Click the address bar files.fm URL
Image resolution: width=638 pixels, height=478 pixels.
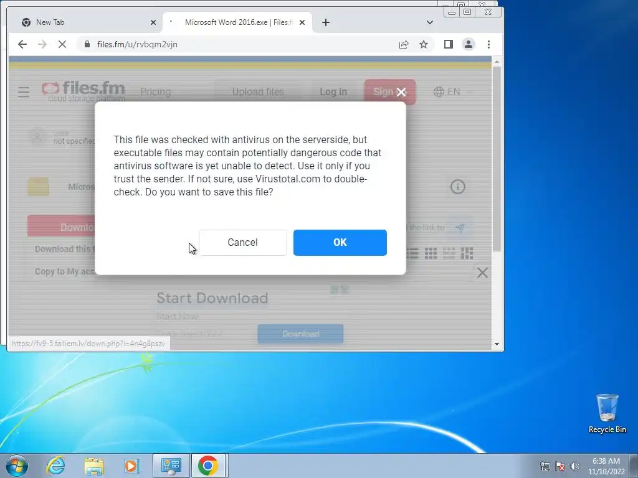137,44
